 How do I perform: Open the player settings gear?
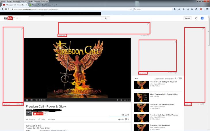[x=121, y=100]
